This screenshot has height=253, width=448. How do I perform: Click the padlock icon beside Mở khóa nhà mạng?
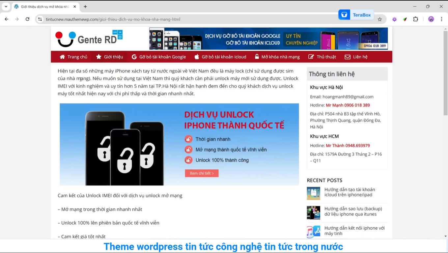[x=257, y=57]
